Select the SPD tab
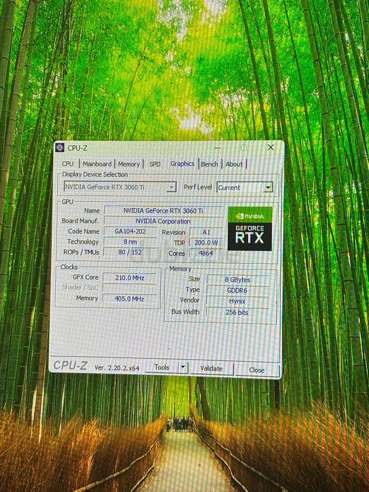This screenshot has width=369, height=492. [155, 164]
